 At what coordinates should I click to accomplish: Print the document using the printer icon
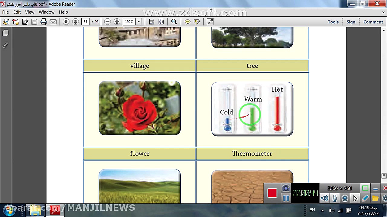44,22
